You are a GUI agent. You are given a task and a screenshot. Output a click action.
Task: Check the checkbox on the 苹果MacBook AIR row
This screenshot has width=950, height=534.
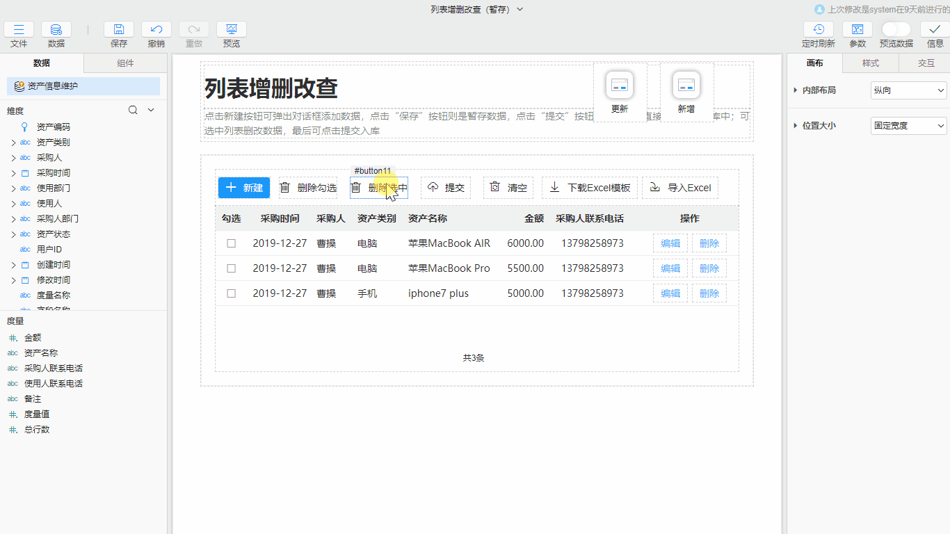pos(232,243)
